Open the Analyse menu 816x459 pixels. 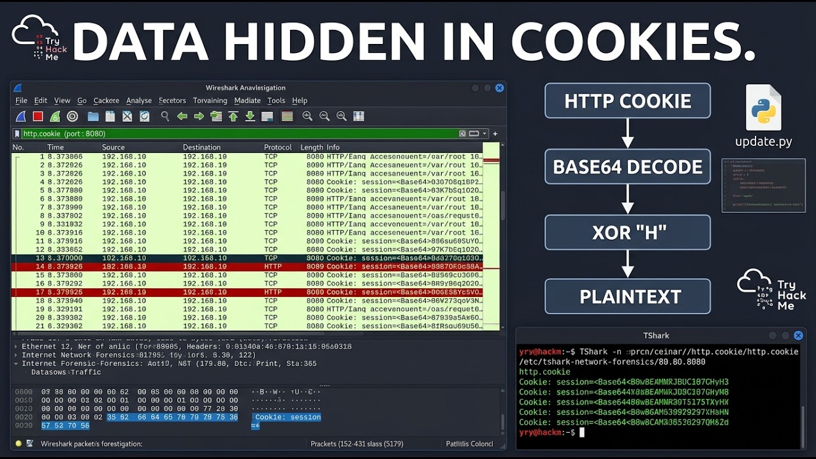(139, 101)
